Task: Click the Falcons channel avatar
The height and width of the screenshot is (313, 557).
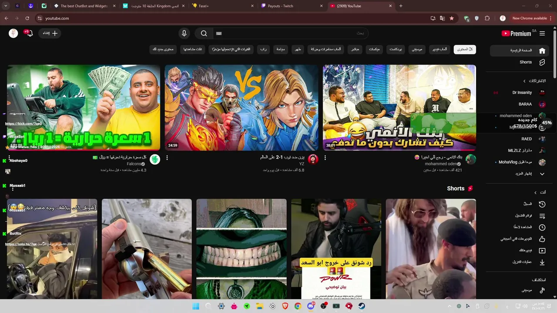Action: coord(155,160)
